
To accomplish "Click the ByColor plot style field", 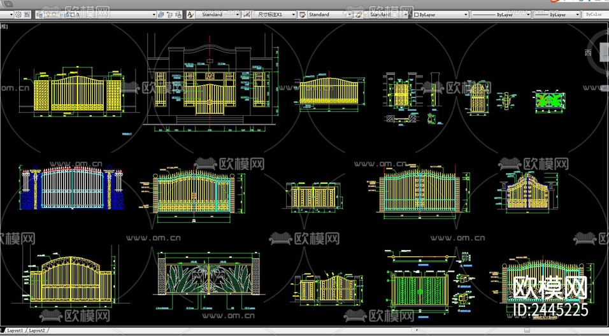I will tap(596, 15).
